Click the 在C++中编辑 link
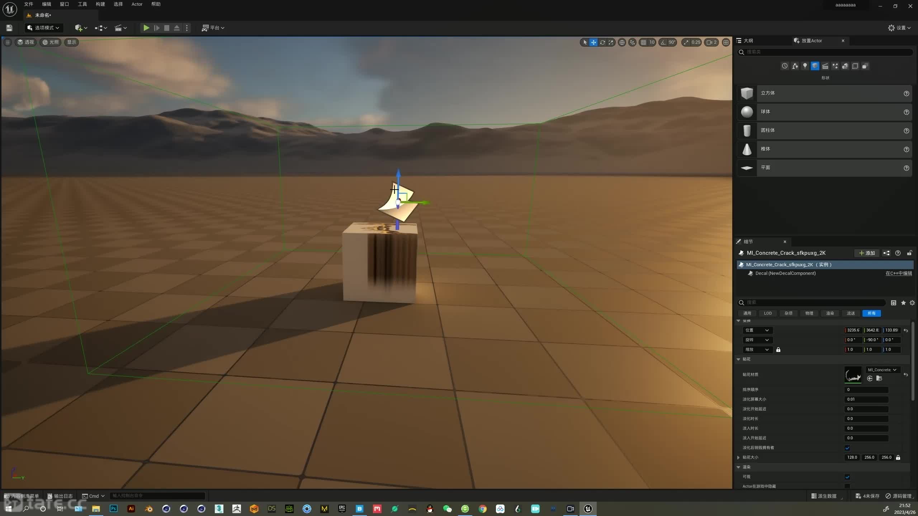Image resolution: width=918 pixels, height=516 pixels. tap(899, 273)
